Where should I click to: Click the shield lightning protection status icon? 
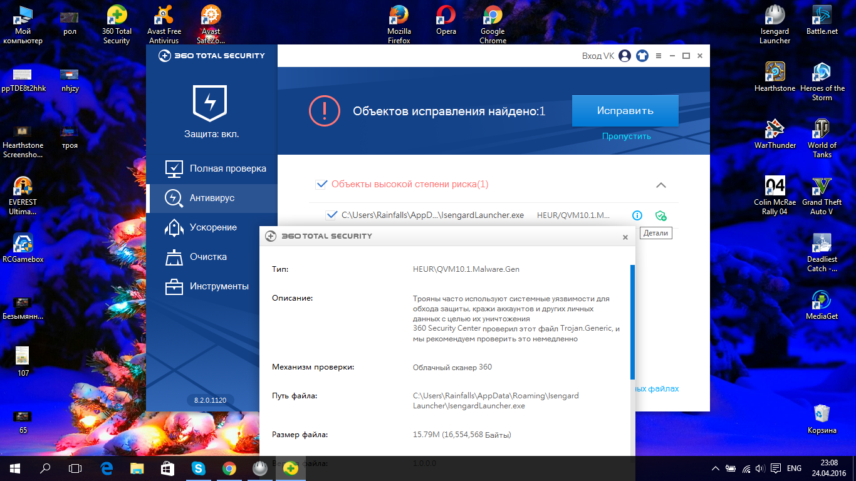pyautogui.click(x=211, y=103)
